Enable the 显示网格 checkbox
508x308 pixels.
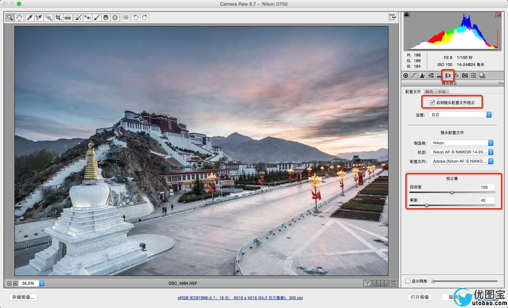click(x=408, y=281)
